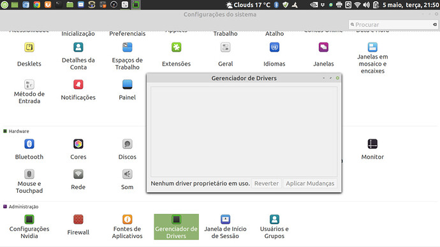This screenshot has width=440, height=247.
Task: Focus the Procurar search field
Action: (x=393, y=25)
